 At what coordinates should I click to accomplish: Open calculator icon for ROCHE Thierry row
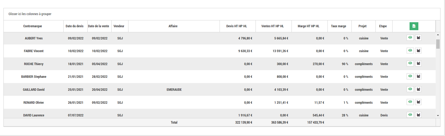pos(418,64)
